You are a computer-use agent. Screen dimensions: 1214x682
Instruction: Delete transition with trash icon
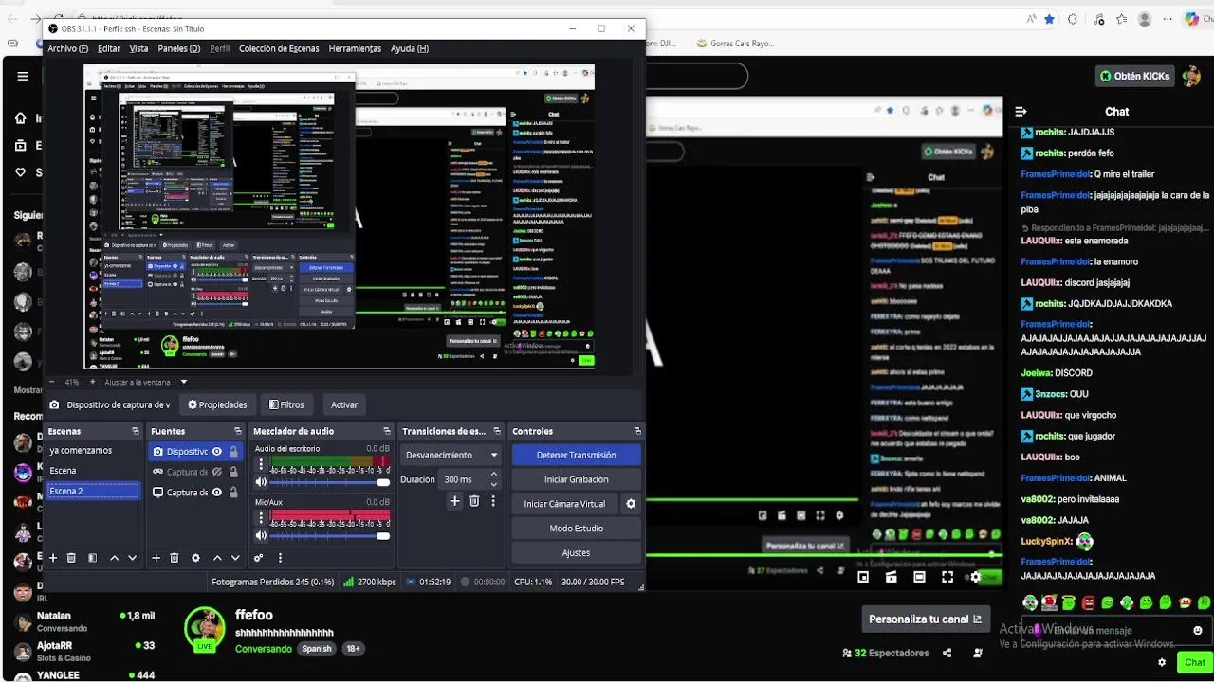474,501
